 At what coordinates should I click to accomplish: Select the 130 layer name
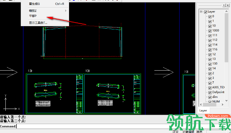[215, 63]
